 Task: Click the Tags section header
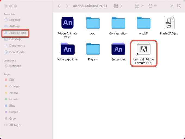[7, 74]
